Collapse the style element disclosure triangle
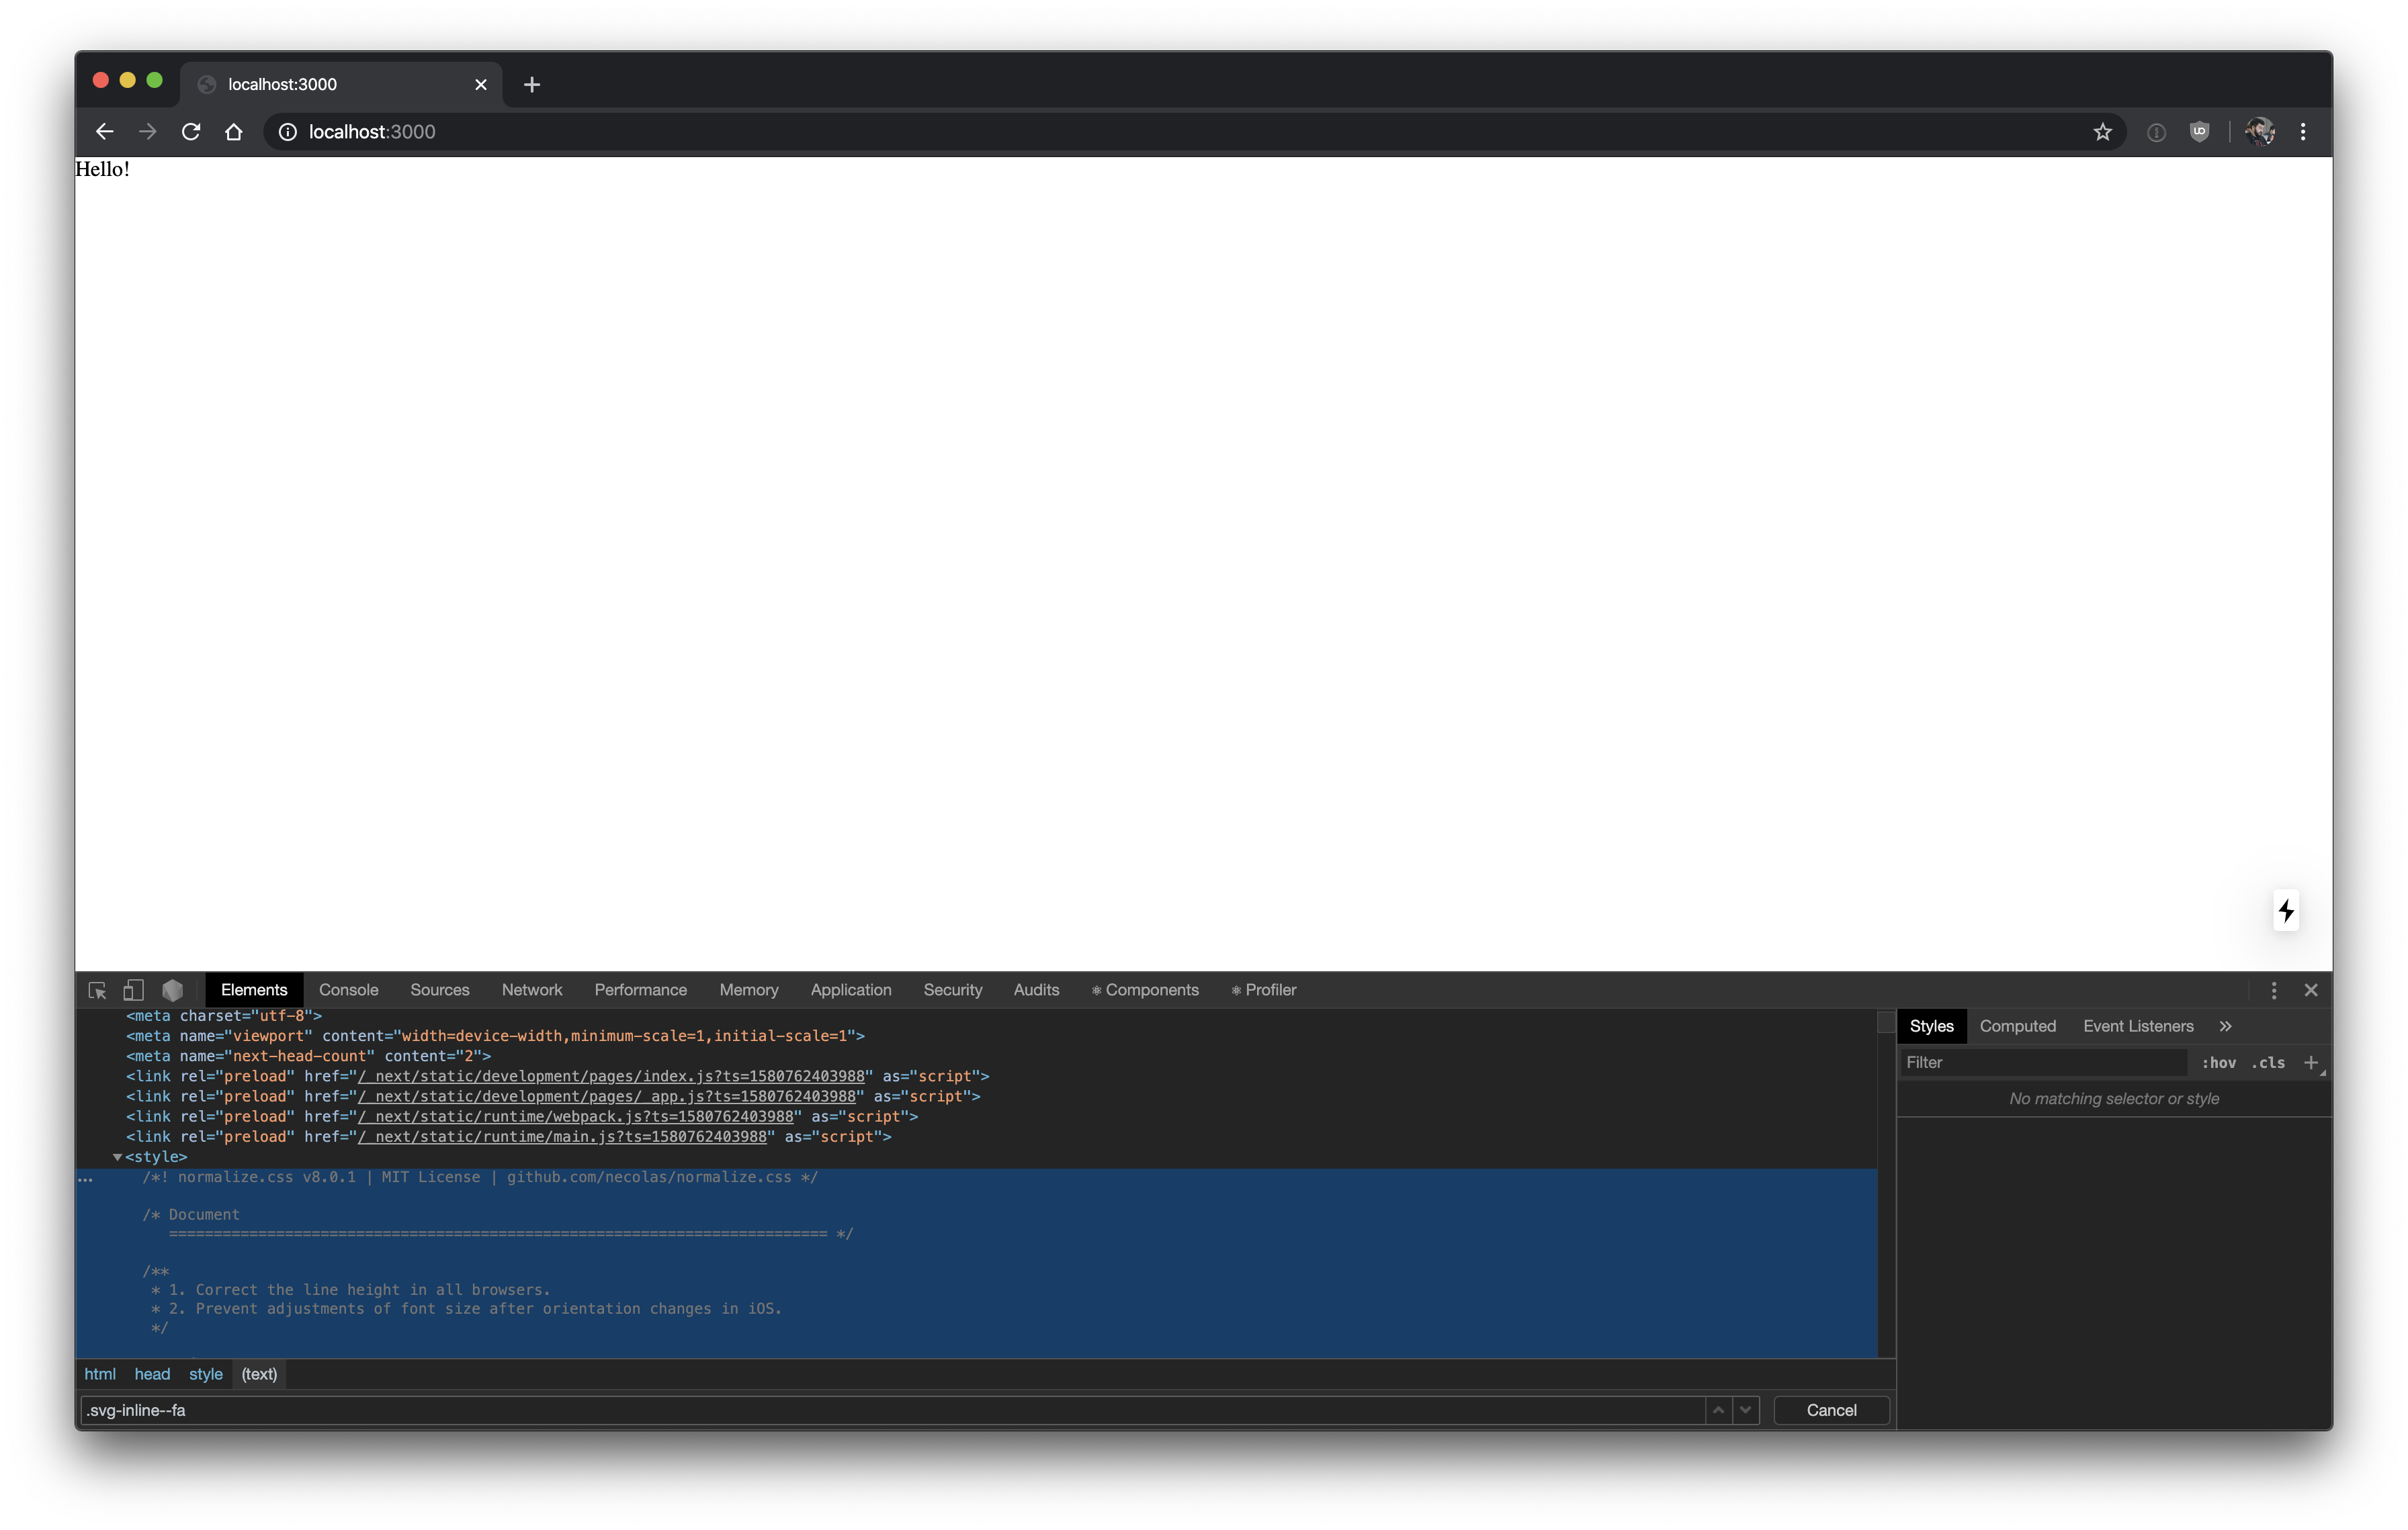The image size is (2408, 1530). pyautogui.click(x=117, y=1157)
